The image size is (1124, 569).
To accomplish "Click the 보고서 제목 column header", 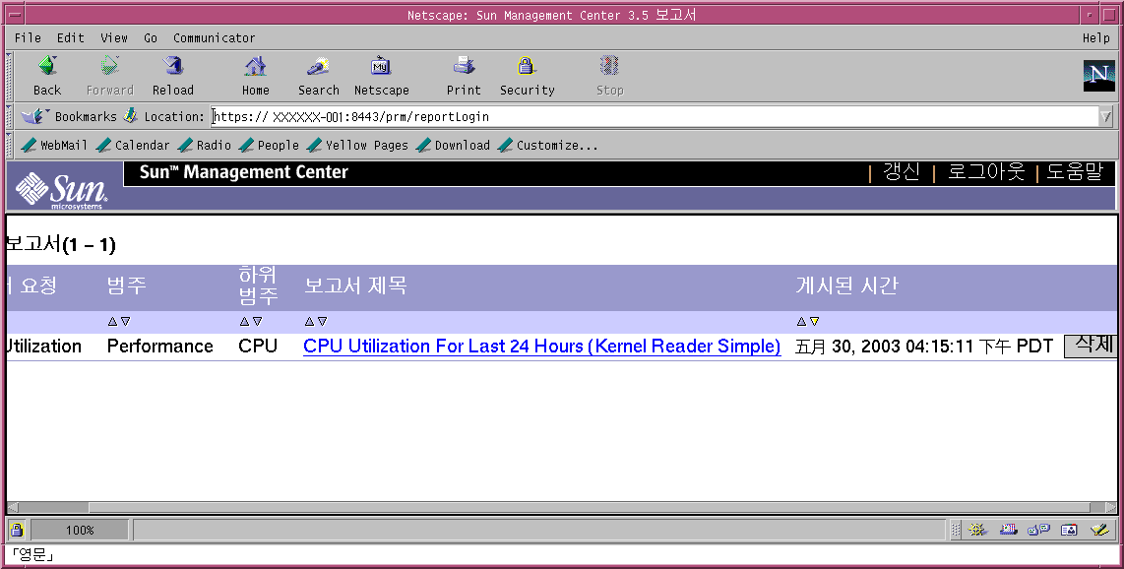I will 355,285.
